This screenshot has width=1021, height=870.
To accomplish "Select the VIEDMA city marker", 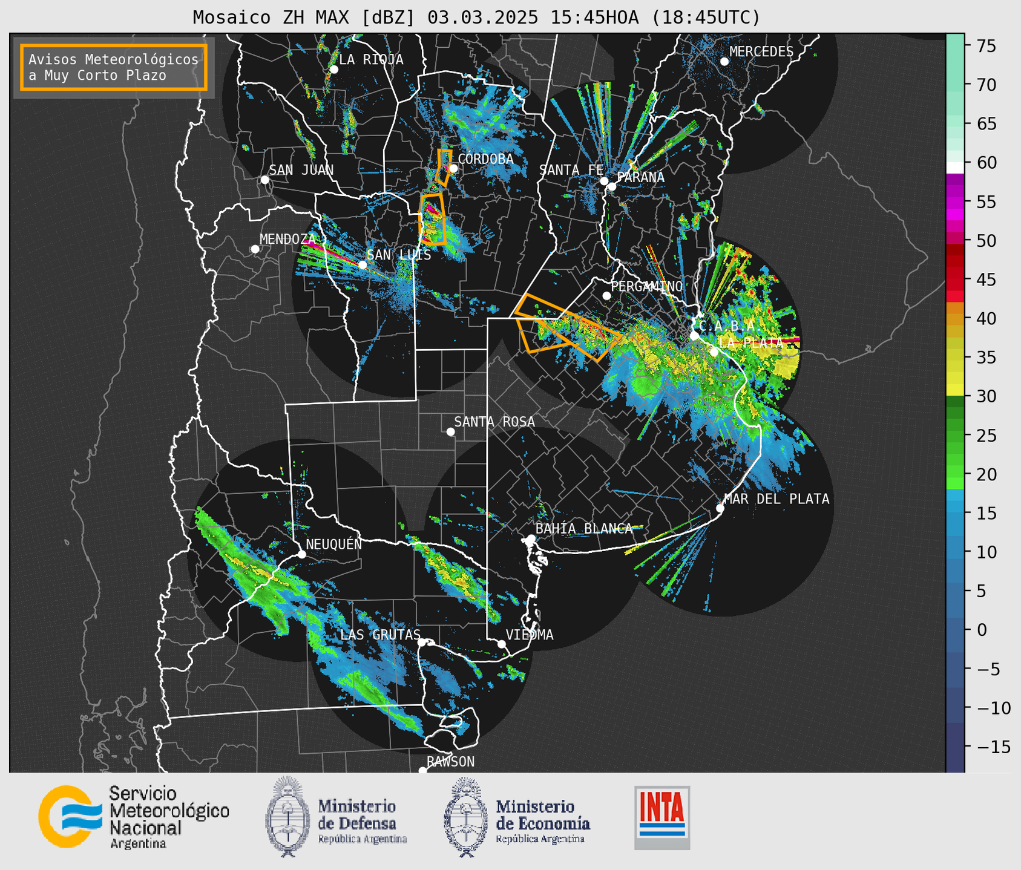I will point(502,644).
